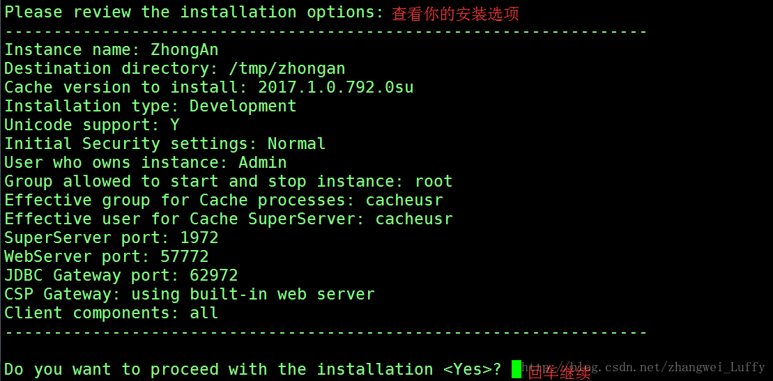Click the 'Initial Security settings: Normal' line
The height and width of the screenshot is (381, 773).
point(165,144)
